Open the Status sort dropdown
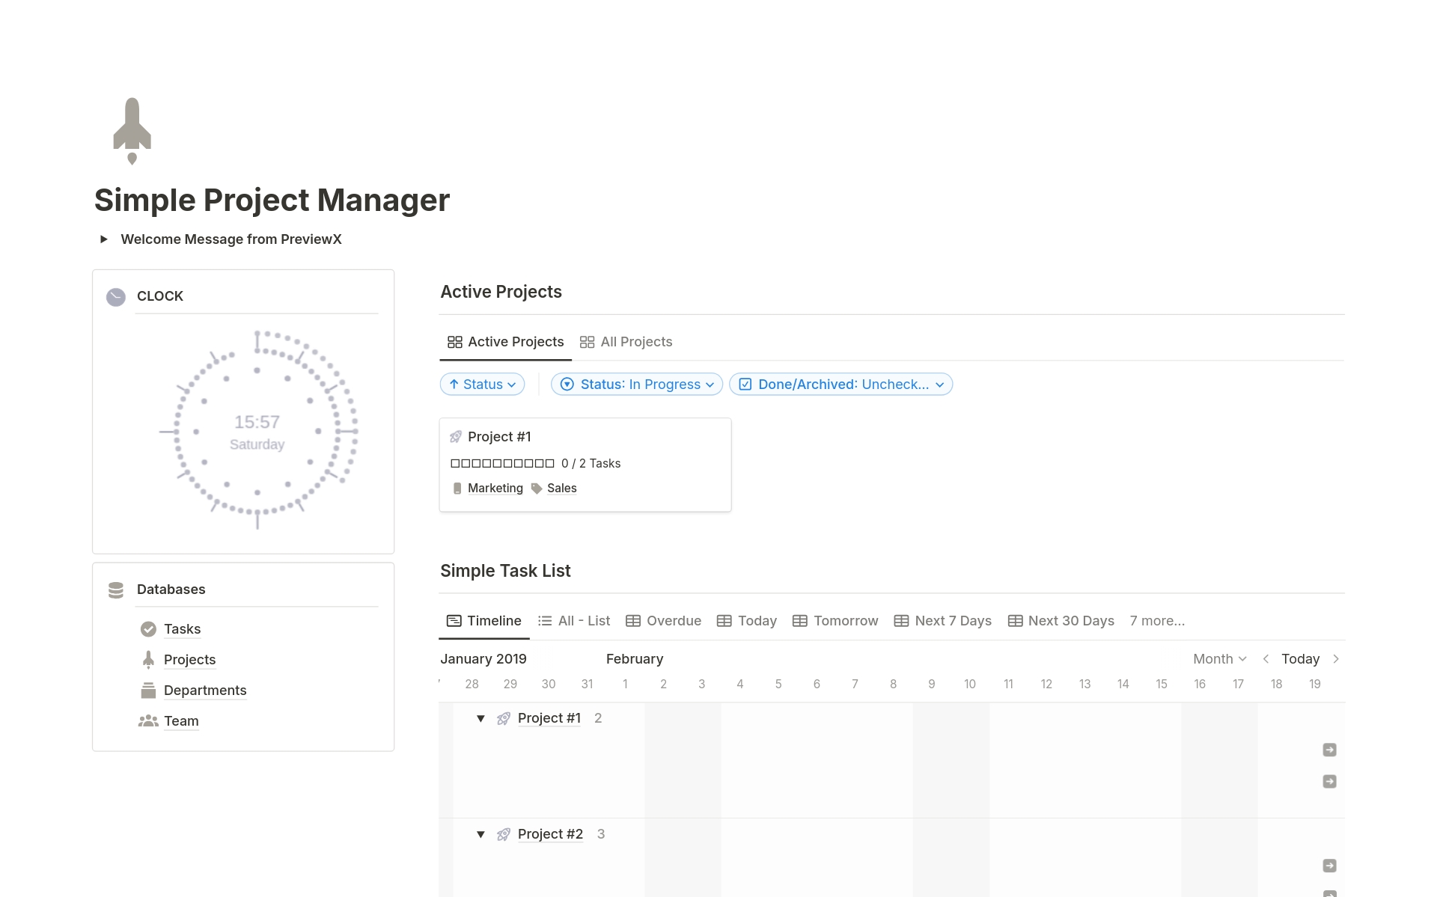This screenshot has height=897, width=1437. (482, 385)
